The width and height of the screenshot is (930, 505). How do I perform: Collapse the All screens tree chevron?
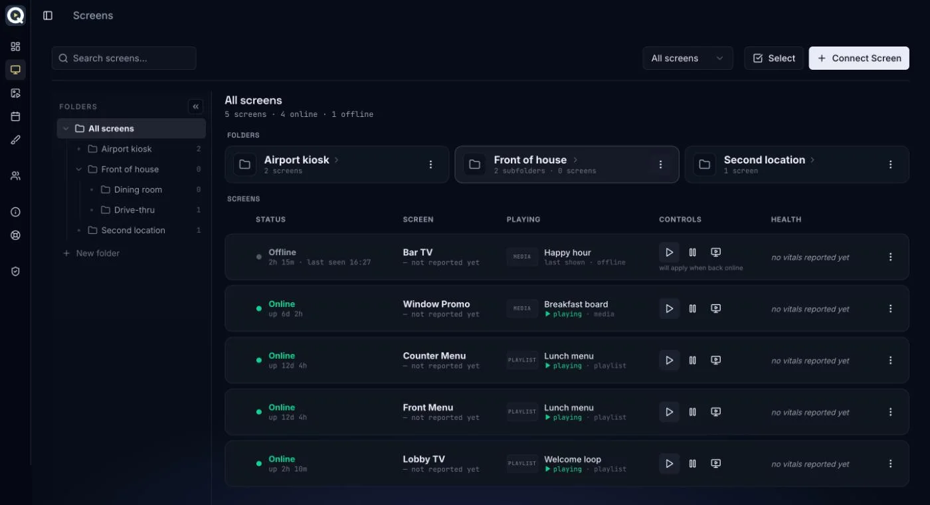[x=65, y=129]
